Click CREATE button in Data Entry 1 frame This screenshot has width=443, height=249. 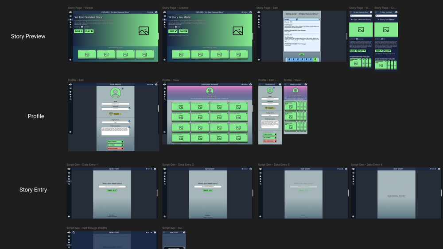[112, 191]
